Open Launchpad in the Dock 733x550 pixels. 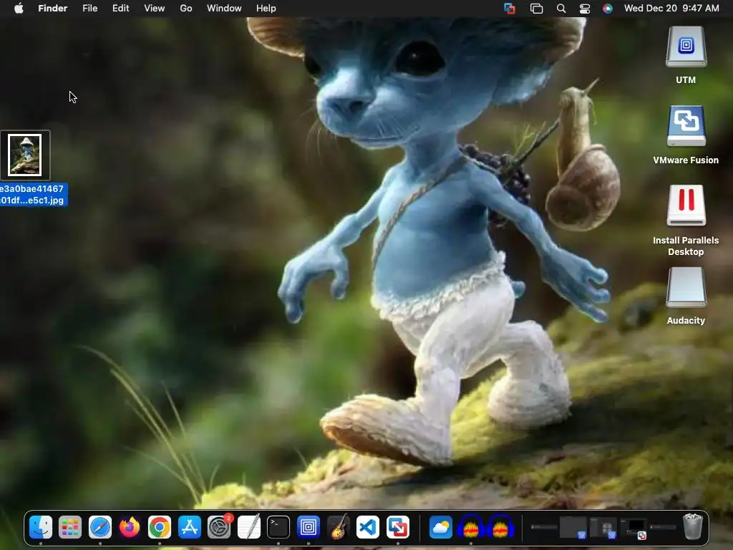click(70, 527)
